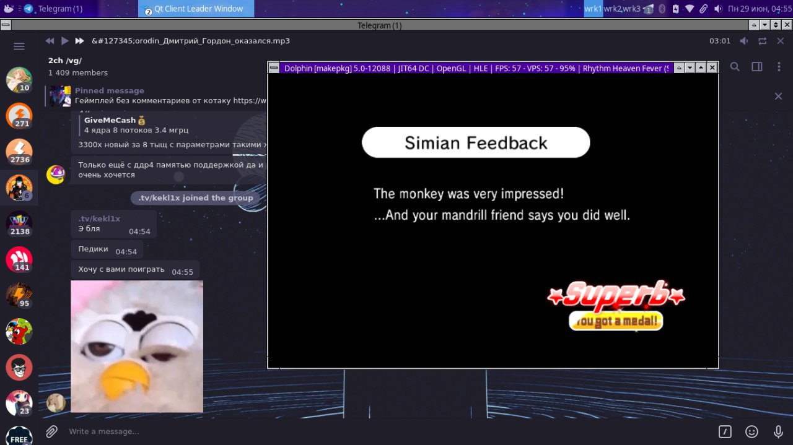
Task: Click the 1 409 members count
Action: 78,72
